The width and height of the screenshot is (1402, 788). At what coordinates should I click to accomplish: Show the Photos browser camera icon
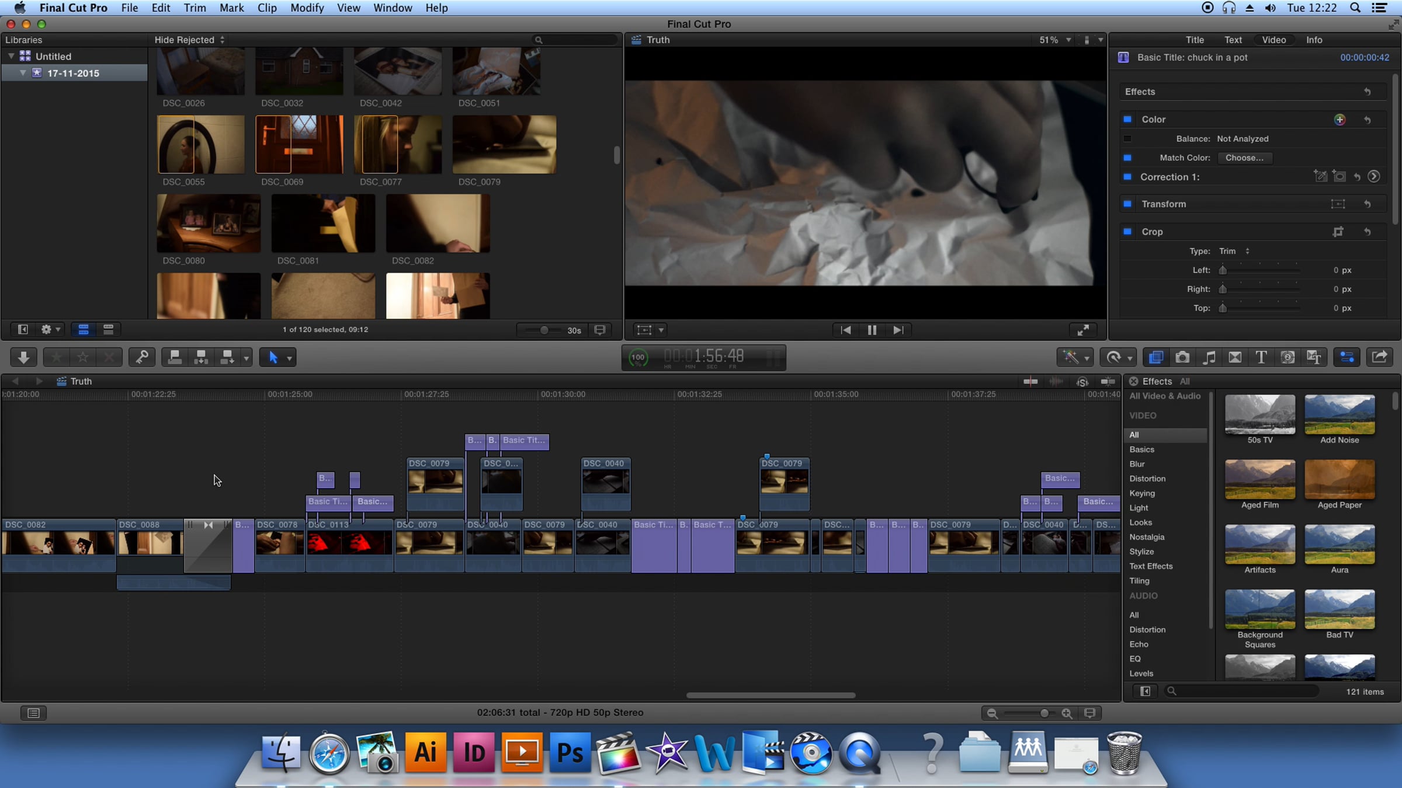click(1182, 357)
